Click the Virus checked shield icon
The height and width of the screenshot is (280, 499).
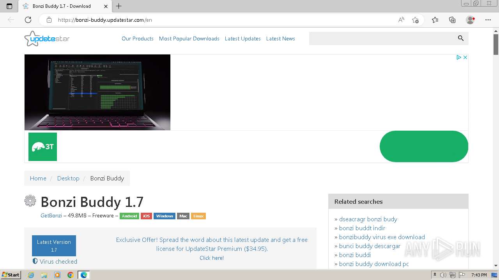35,261
